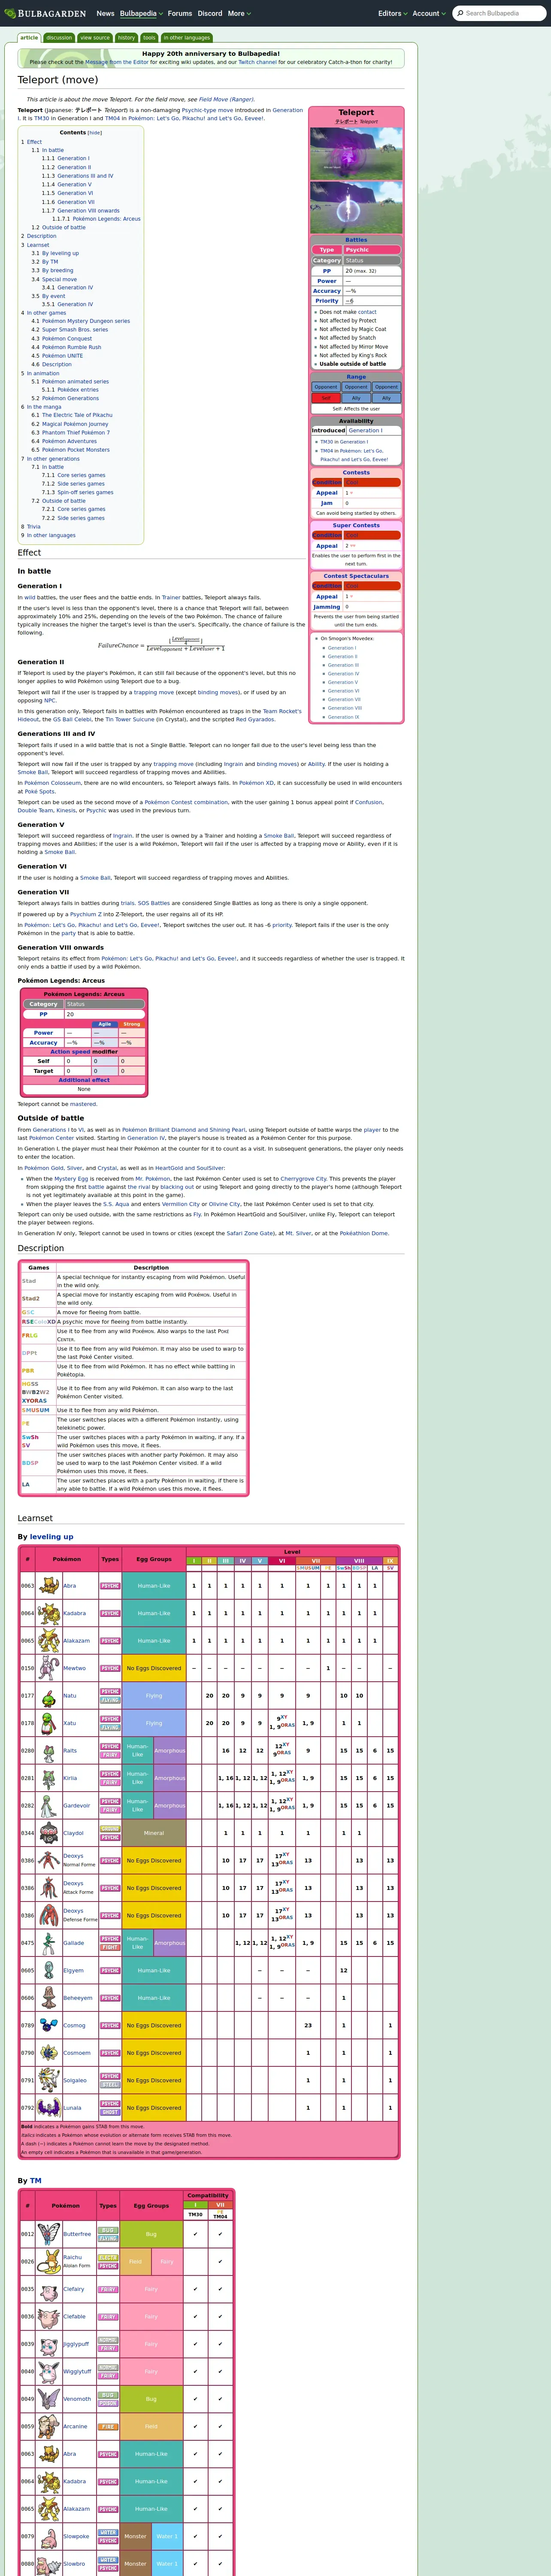Open the 'Field Move (Ranger)' link
The image size is (551, 2576).
tap(227, 100)
